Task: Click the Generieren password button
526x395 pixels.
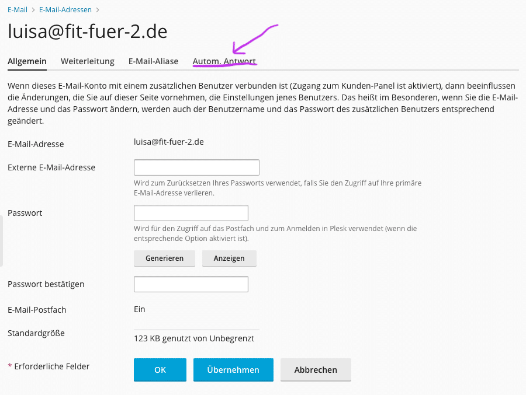Action: pyautogui.click(x=164, y=258)
